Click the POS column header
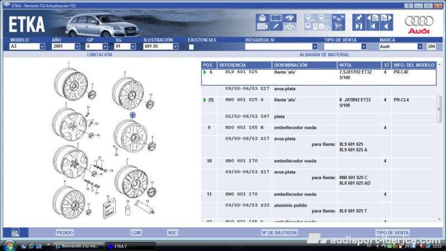The image size is (446, 251). 209,65
